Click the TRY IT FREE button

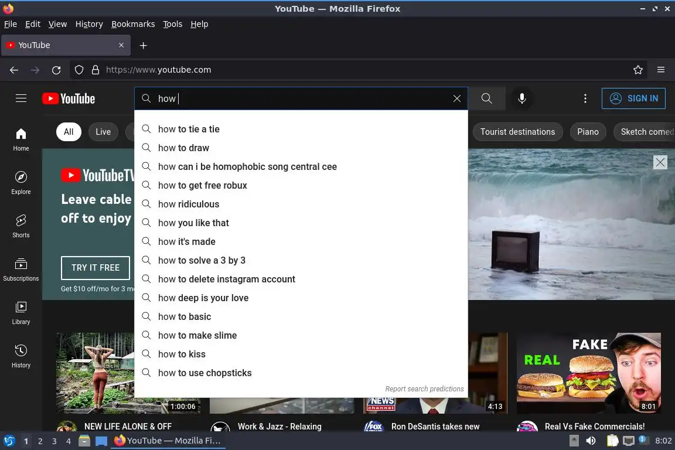95,268
